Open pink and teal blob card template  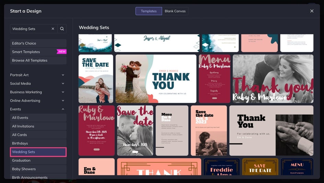[x=259, y=43]
